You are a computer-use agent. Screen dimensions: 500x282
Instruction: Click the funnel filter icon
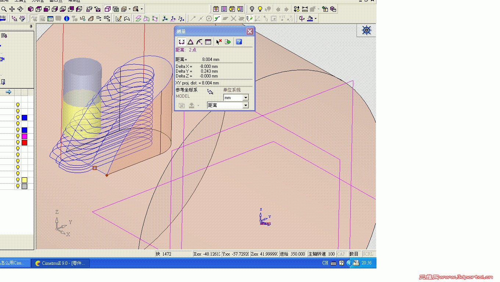coord(22,18)
